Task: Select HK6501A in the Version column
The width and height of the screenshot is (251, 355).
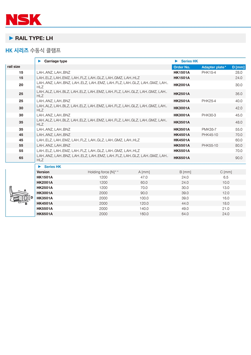Action: point(45,214)
